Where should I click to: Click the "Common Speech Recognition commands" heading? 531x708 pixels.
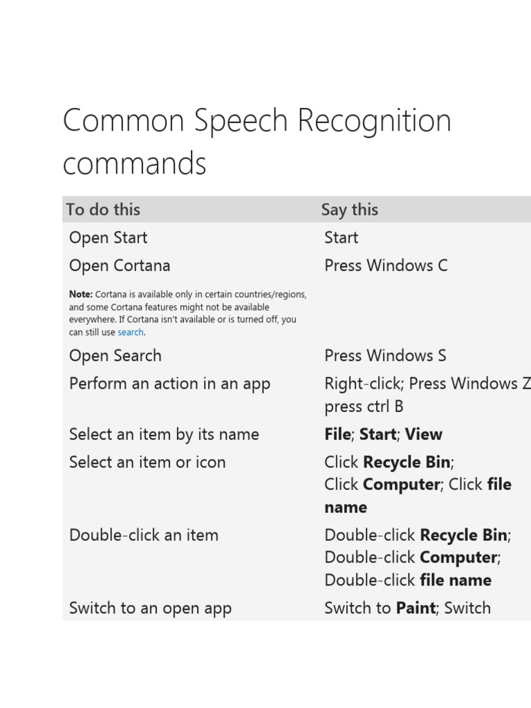point(257,142)
